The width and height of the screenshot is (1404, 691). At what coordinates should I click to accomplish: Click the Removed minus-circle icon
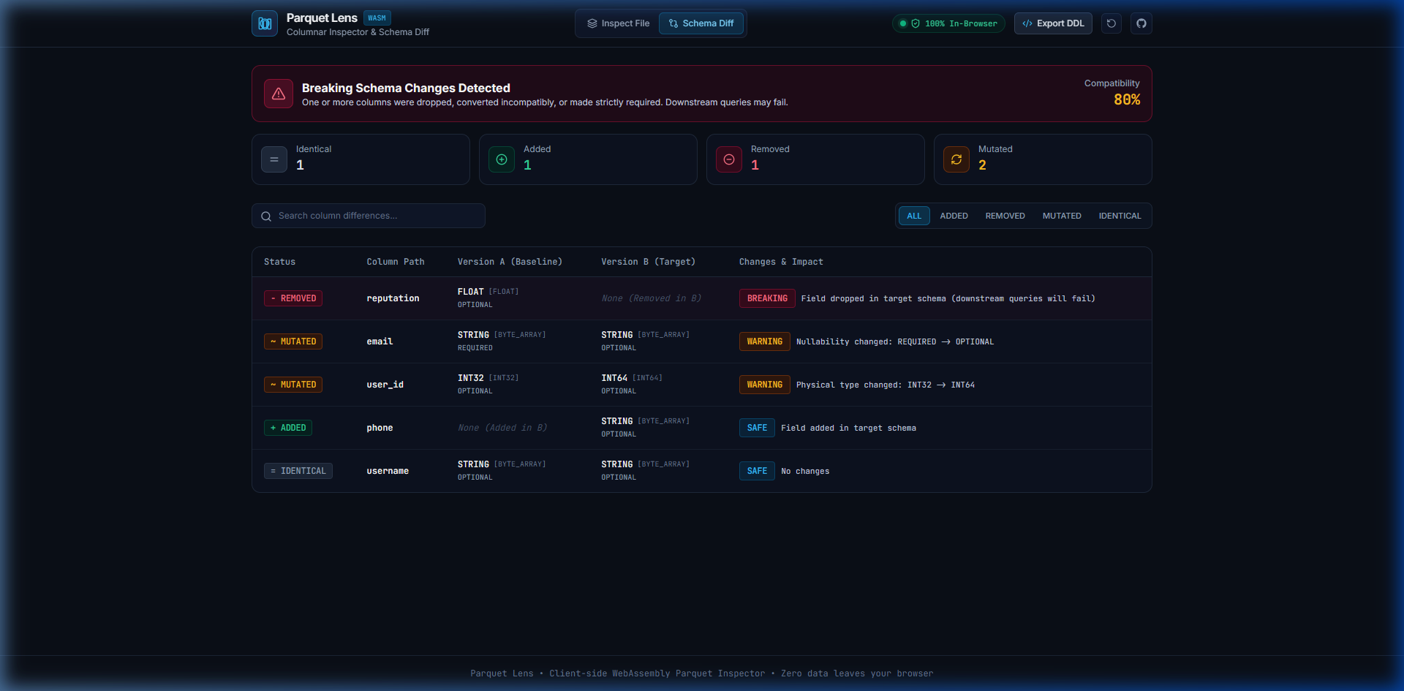[729, 159]
